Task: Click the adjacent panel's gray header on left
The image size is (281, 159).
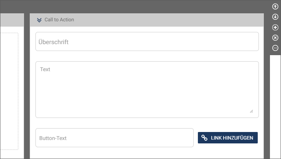Action: tap(12, 20)
